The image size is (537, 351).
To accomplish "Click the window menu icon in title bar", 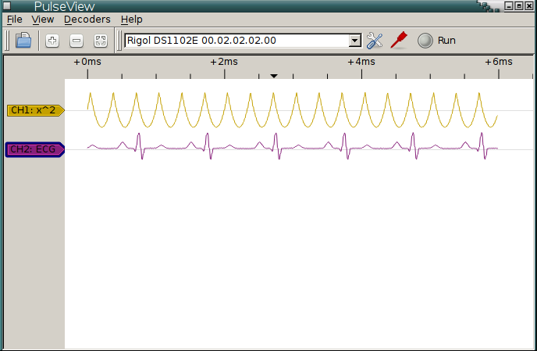I will coord(7,6).
